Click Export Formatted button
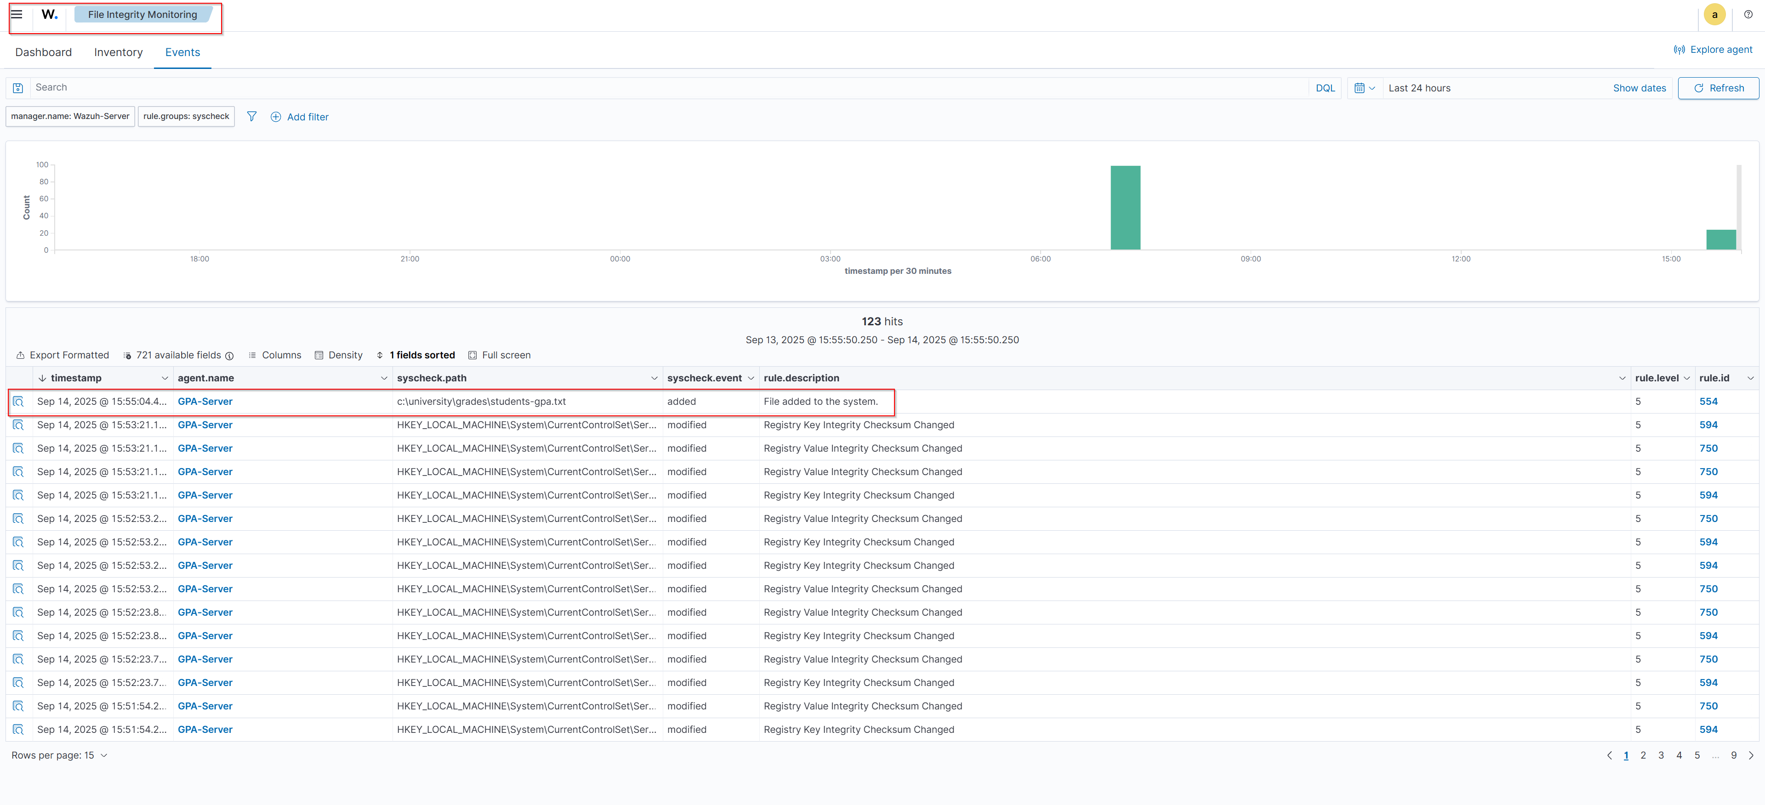 pyautogui.click(x=63, y=355)
